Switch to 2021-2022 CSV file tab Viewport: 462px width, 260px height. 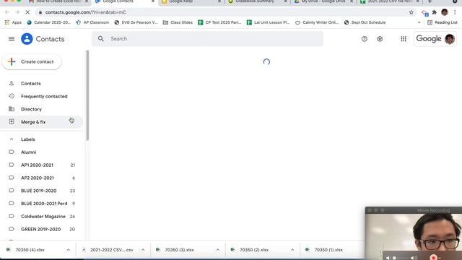390,2
